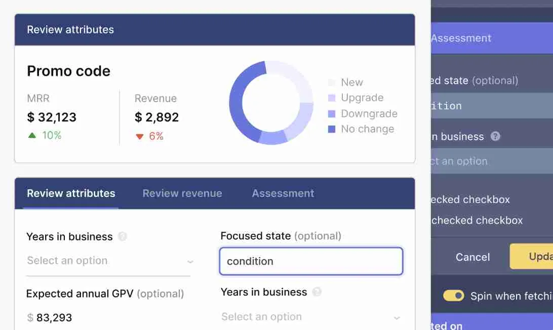Switch to the Assessment tab
553x330 pixels.
click(x=283, y=193)
